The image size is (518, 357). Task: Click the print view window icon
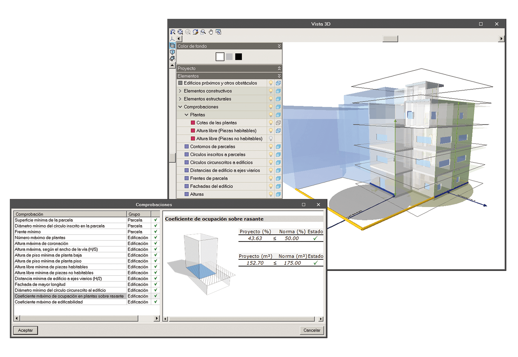219,32
